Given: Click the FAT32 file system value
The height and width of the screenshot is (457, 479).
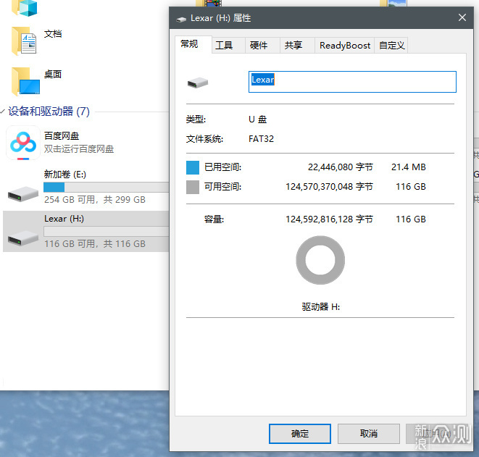Looking at the screenshot, I should (x=261, y=139).
